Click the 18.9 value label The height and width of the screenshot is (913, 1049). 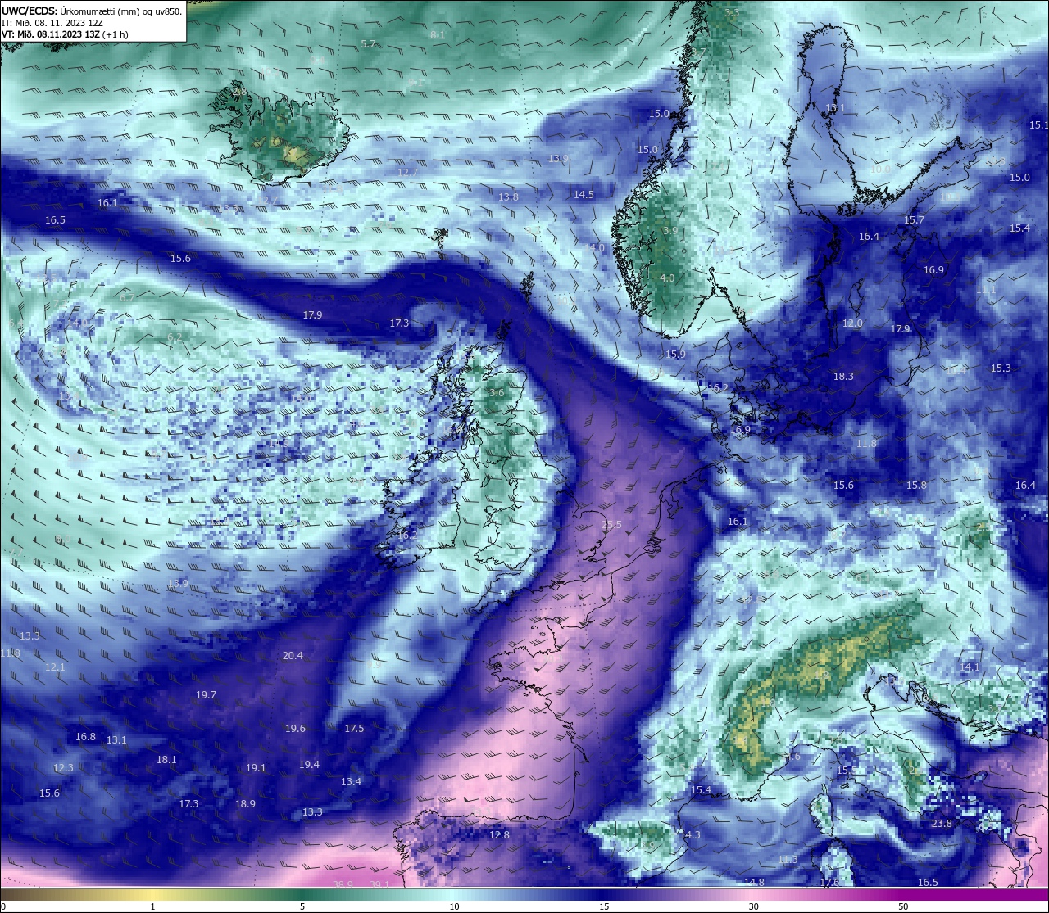coord(245,803)
